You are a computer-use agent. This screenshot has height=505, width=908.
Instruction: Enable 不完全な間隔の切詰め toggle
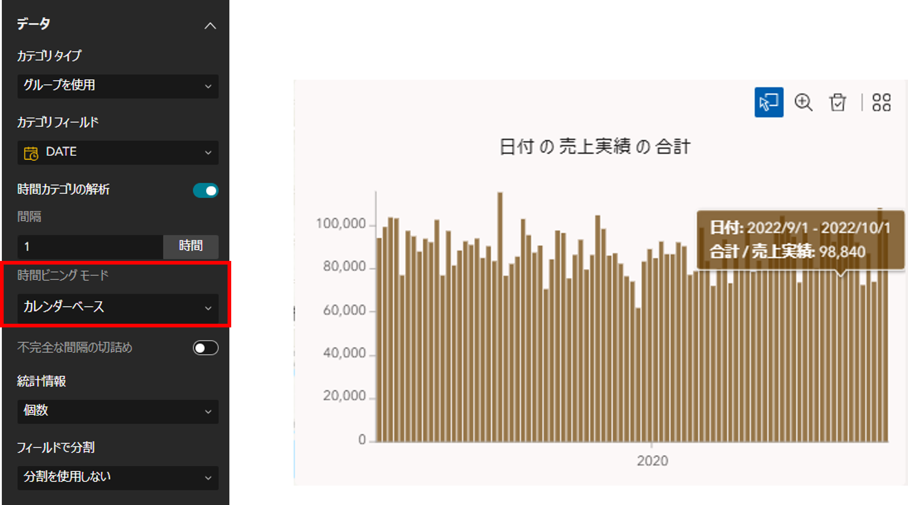[x=206, y=348]
